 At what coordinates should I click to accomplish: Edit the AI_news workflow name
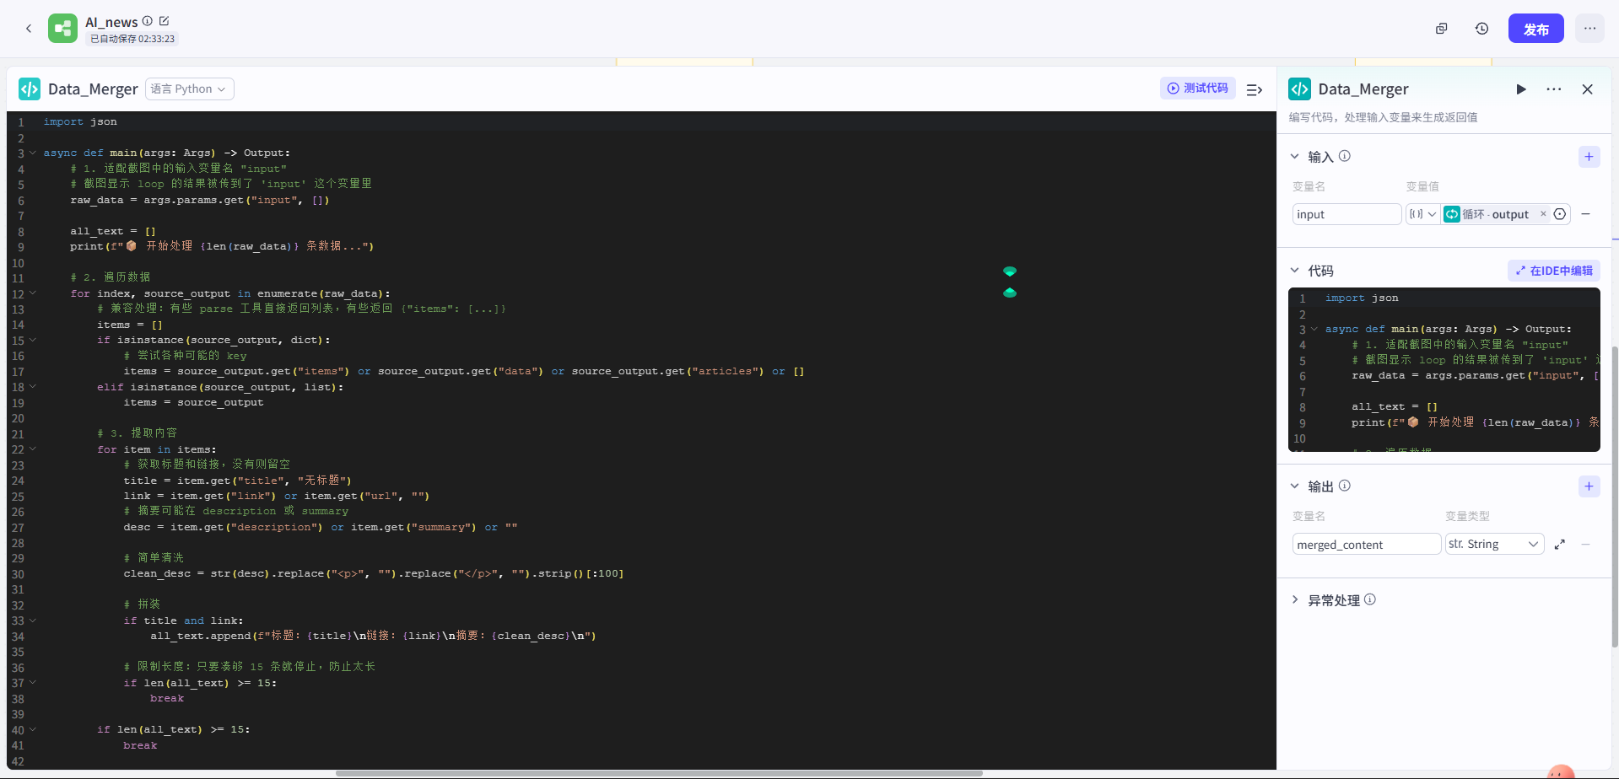[x=165, y=21]
